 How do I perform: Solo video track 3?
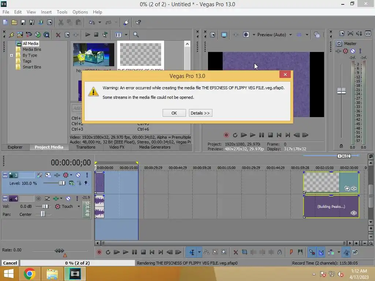[x=87, y=175]
